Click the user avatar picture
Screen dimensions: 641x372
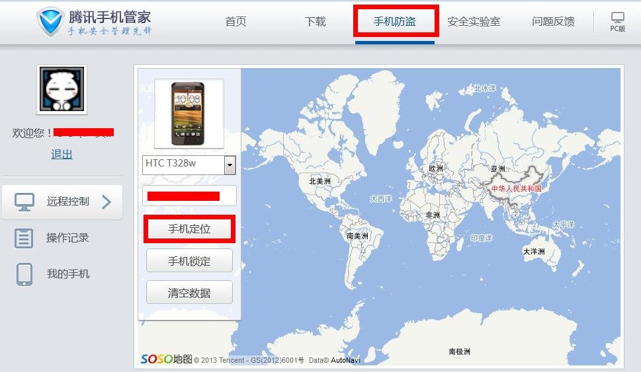pyautogui.click(x=61, y=90)
